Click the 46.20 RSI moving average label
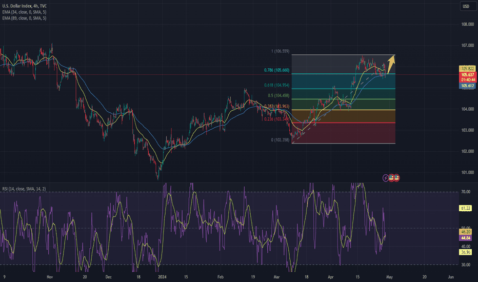This screenshot has height=282, width=478. pos(466,232)
